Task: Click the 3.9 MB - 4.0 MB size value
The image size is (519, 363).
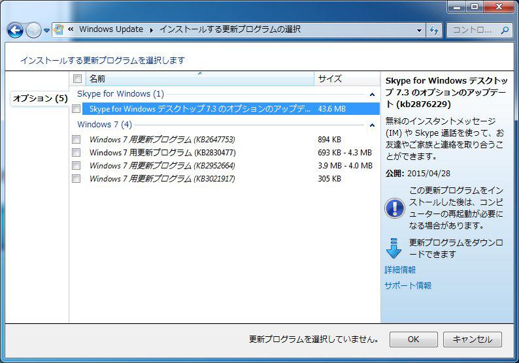Action: pyautogui.click(x=345, y=166)
